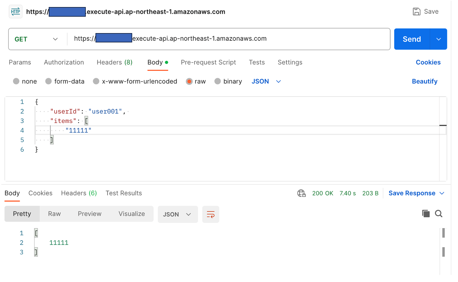458x282 pixels.
Task: Click the Beautify link
Action: (x=424, y=82)
